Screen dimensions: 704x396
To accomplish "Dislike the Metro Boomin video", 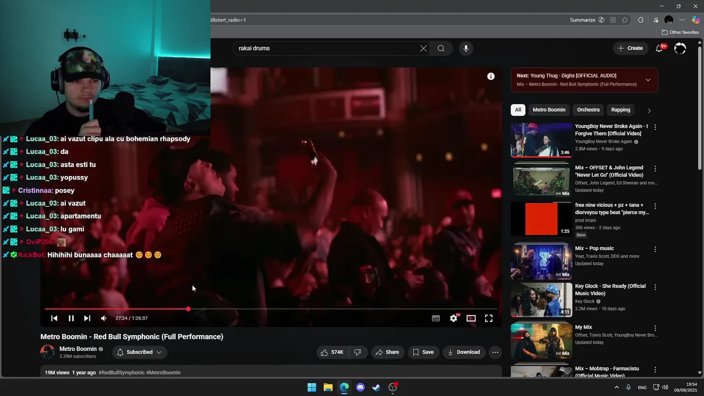I will (x=358, y=352).
